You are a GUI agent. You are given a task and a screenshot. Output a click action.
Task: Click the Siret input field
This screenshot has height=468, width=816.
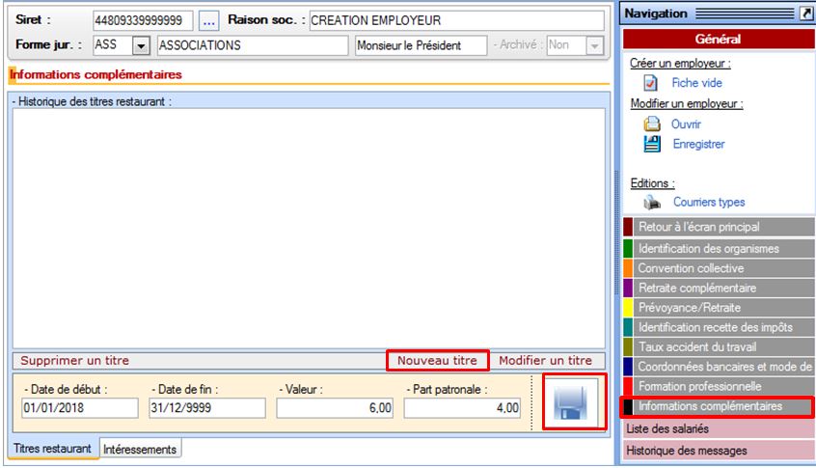[x=143, y=21]
